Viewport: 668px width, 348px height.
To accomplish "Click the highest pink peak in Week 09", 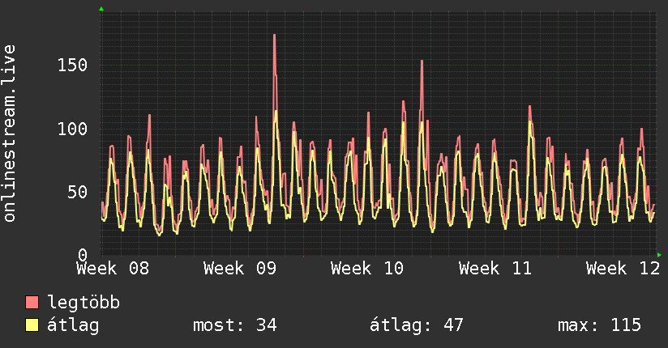I will [274, 36].
